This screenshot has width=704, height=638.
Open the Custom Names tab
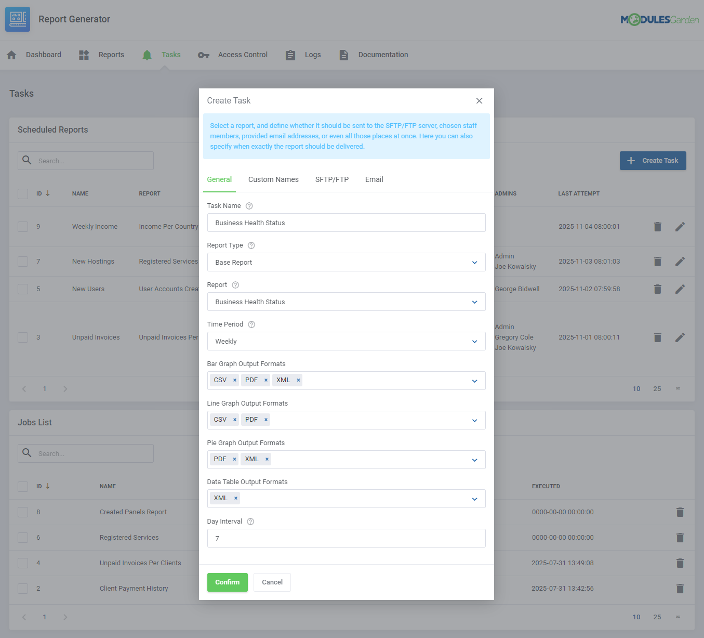[273, 179]
